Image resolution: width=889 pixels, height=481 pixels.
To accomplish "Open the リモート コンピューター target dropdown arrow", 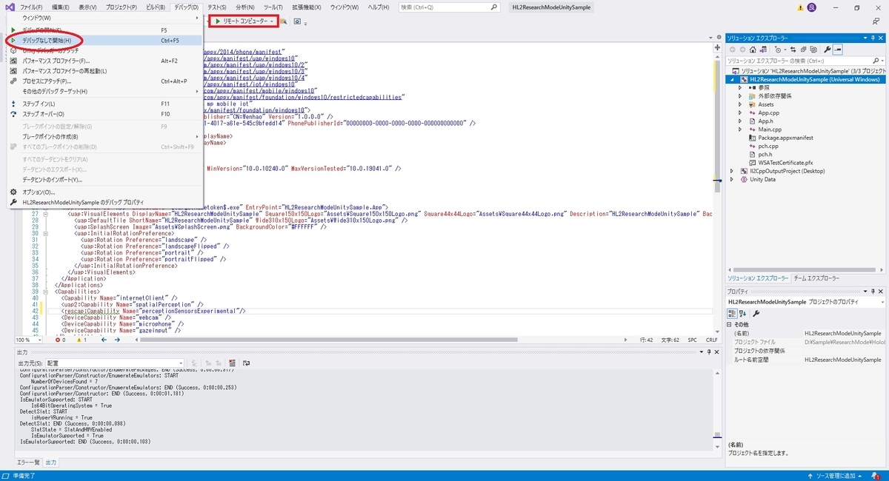I will (273, 21).
